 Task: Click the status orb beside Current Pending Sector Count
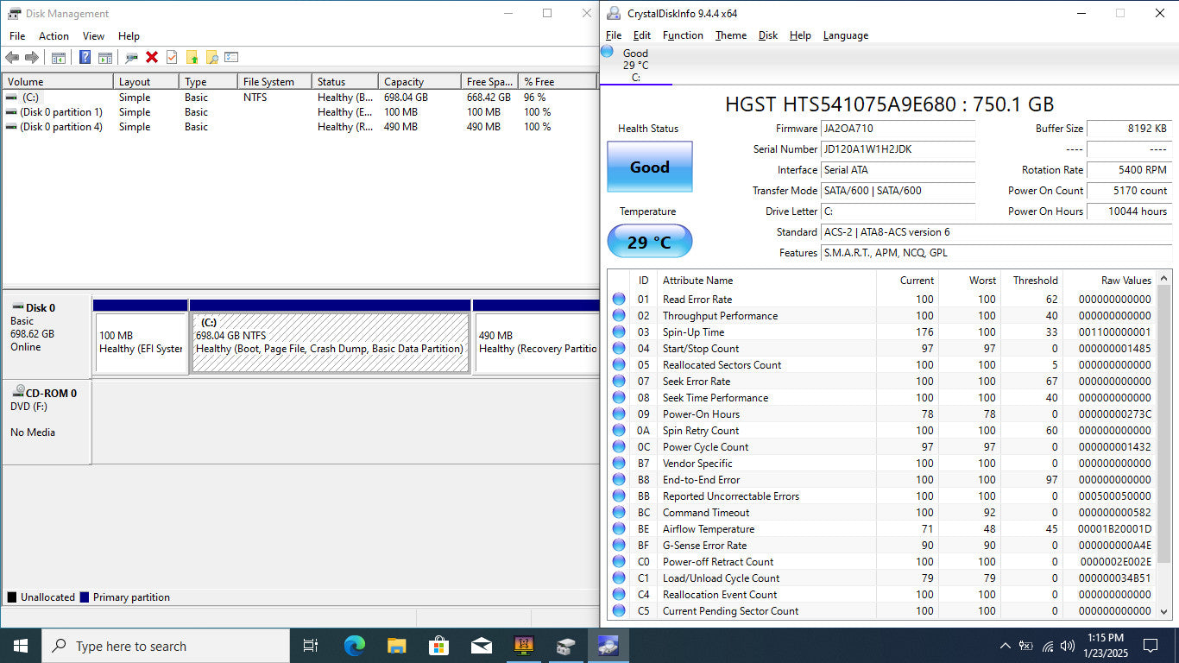[x=619, y=611]
